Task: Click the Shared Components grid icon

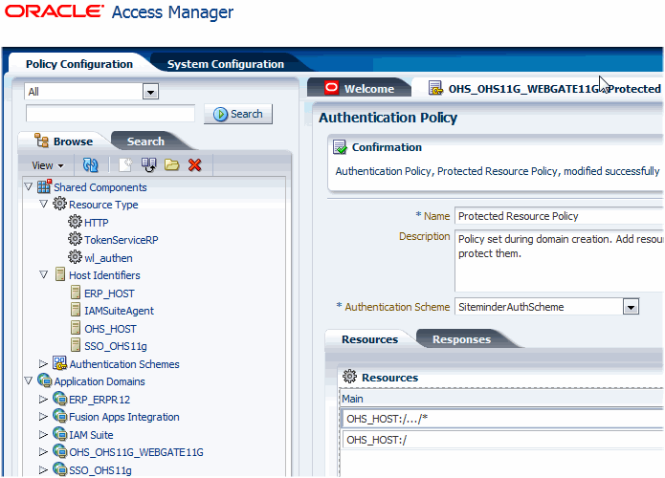Action: point(44,186)
